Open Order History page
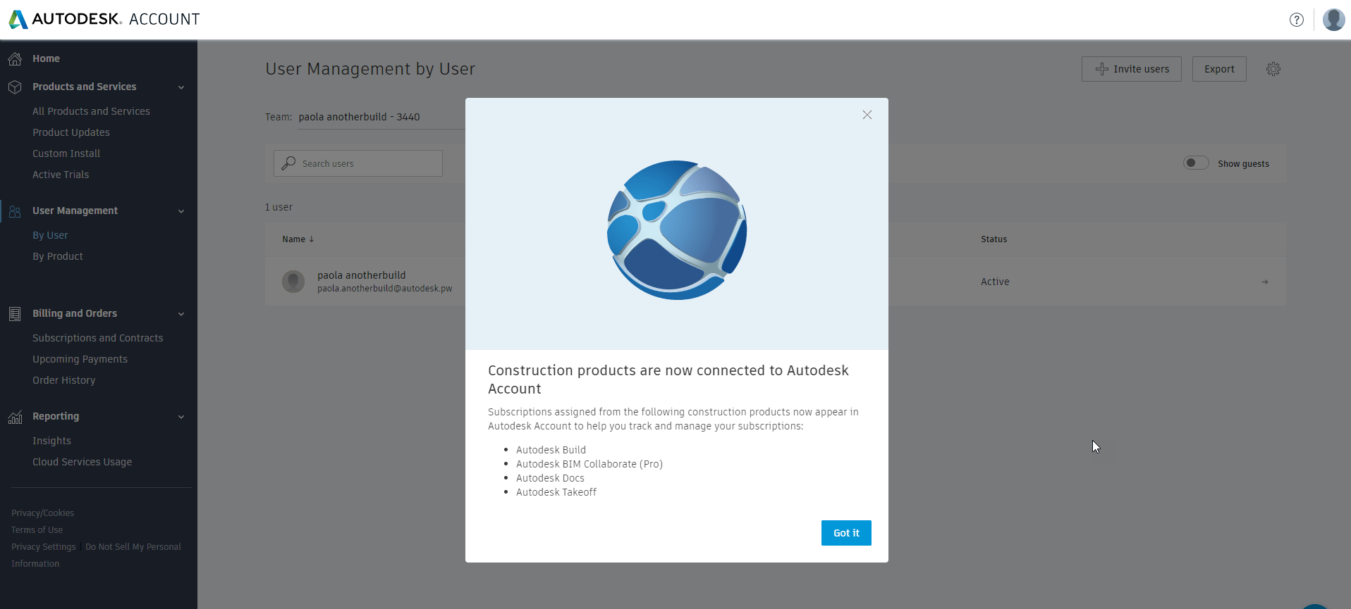Screen dimensions: 1351x609 point(63,380)
